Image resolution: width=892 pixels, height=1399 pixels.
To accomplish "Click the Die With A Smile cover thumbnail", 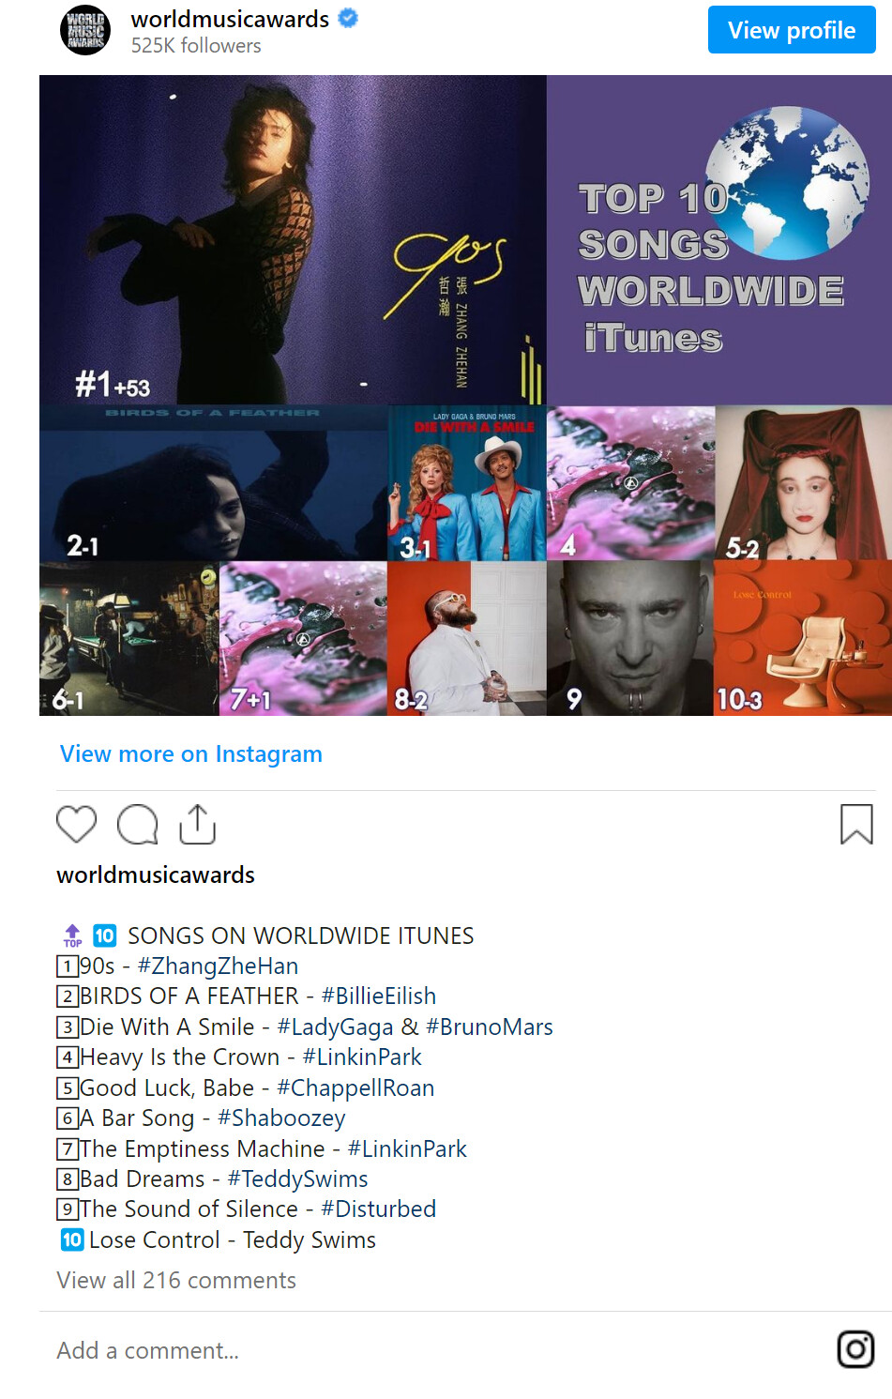I will [467, 483].
